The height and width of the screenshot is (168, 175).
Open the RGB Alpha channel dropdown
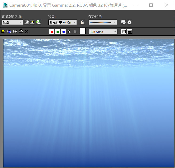(x=103, y=32)
